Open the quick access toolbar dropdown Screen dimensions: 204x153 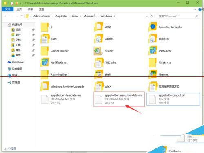click(x=20, y=3)
